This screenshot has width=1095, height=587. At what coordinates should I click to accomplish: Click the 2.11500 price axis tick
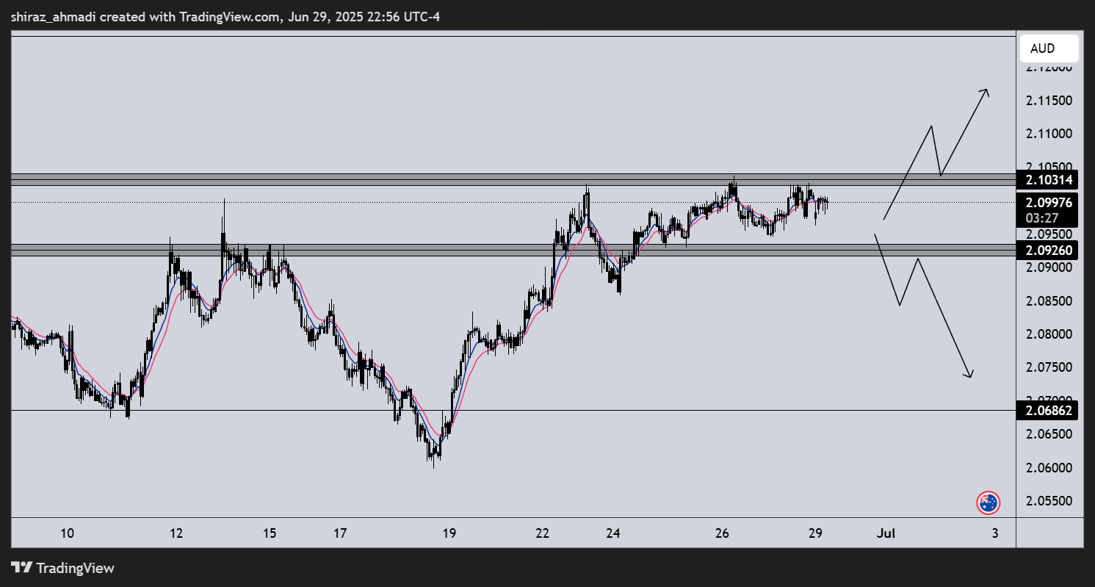pyautogui.click(x=1050, y=101)
